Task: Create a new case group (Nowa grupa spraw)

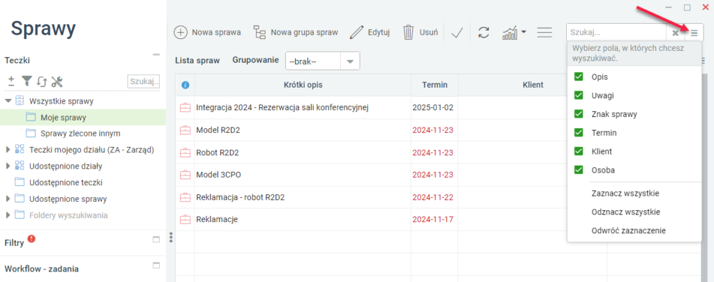Action: [296, 32]
